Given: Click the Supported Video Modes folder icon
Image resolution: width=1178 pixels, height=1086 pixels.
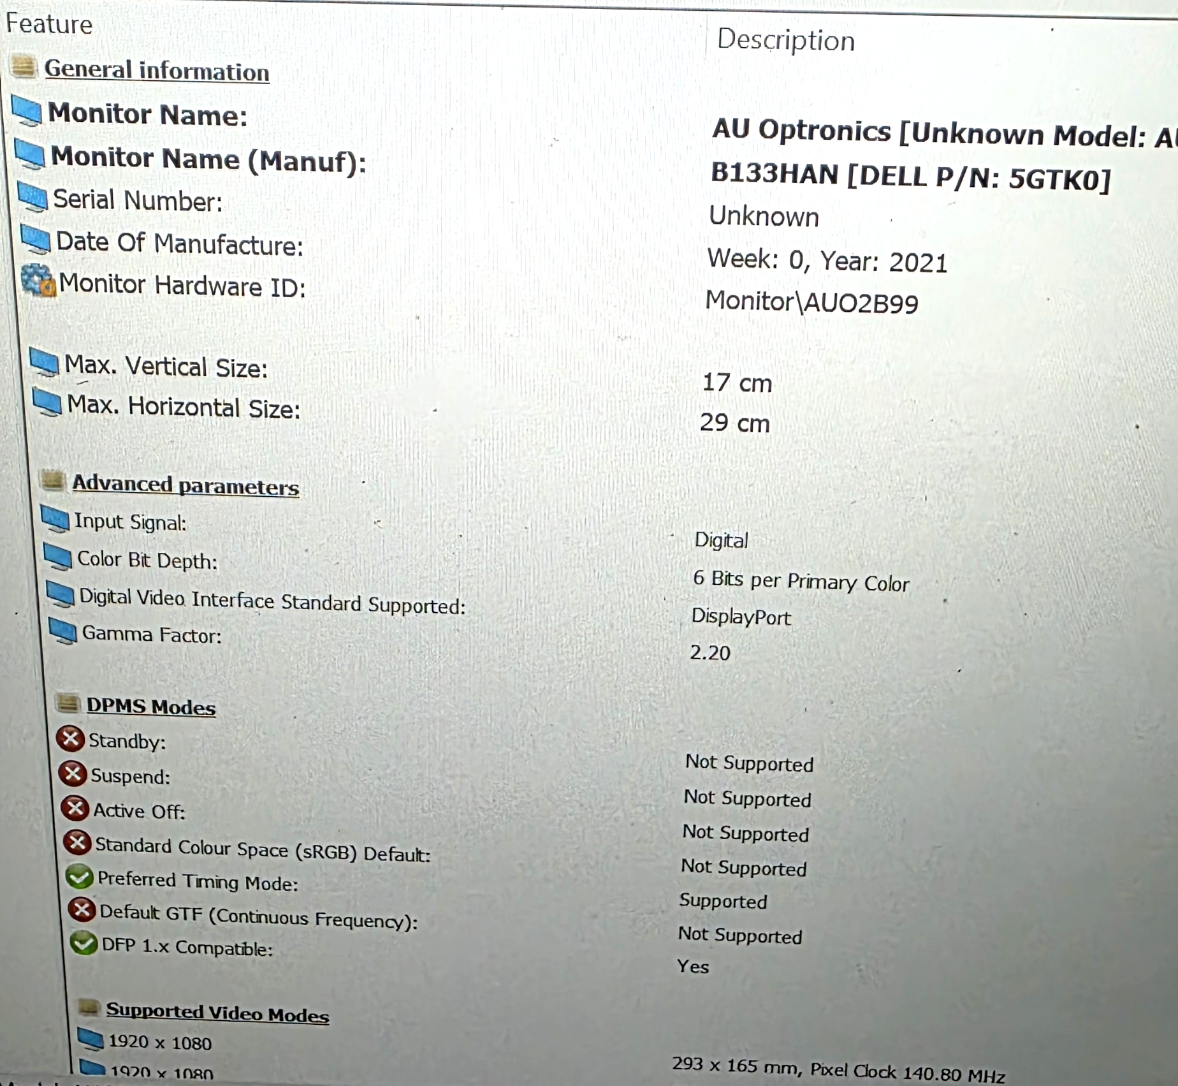Looking at the screenshot, I should click(89, 1008).
